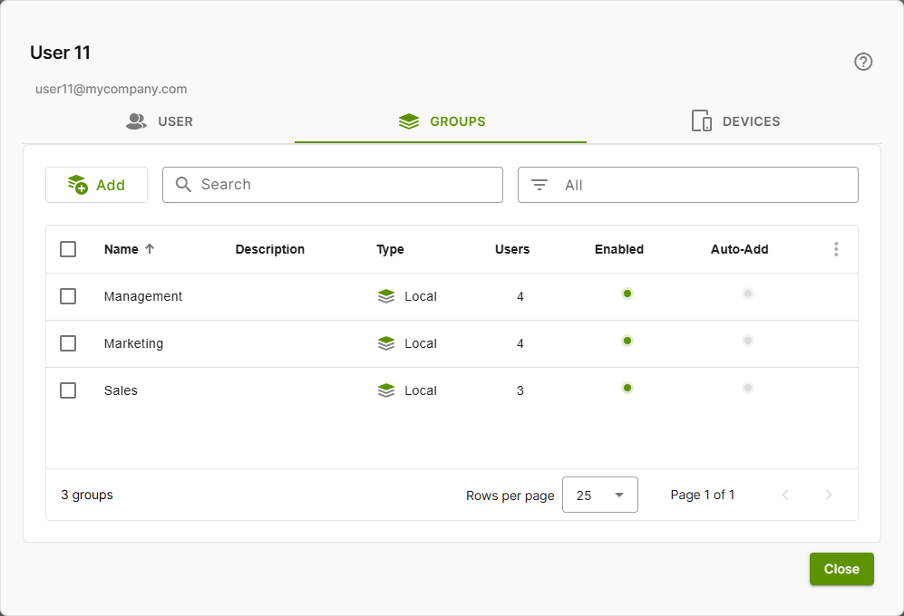904x616 pixels.
Task: Click the Auto-Add grey dot for Marketing
Action: pos(748,341)
